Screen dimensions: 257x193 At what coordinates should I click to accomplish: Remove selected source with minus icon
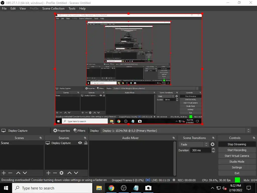coord(55,173)
